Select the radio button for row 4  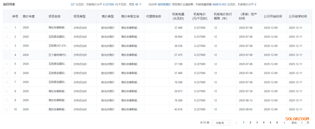tap(6, 55)
